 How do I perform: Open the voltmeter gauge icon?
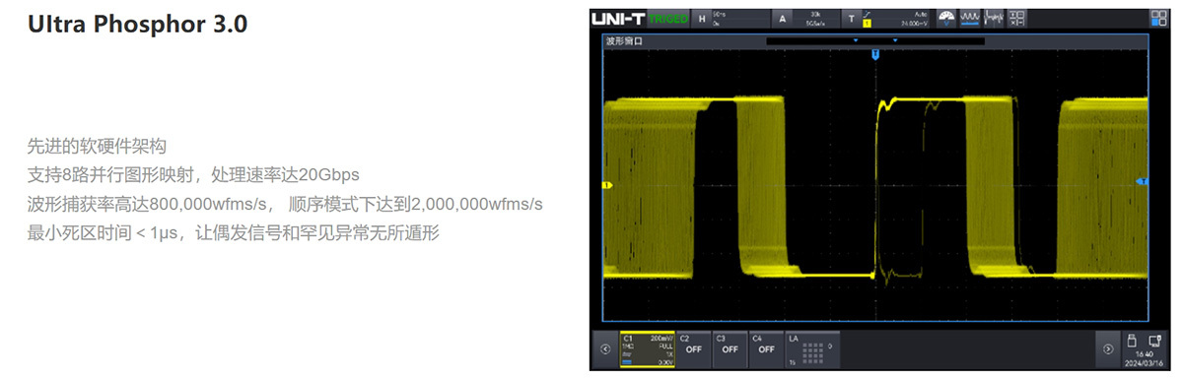pyautogui.click(x=946, y=19)
